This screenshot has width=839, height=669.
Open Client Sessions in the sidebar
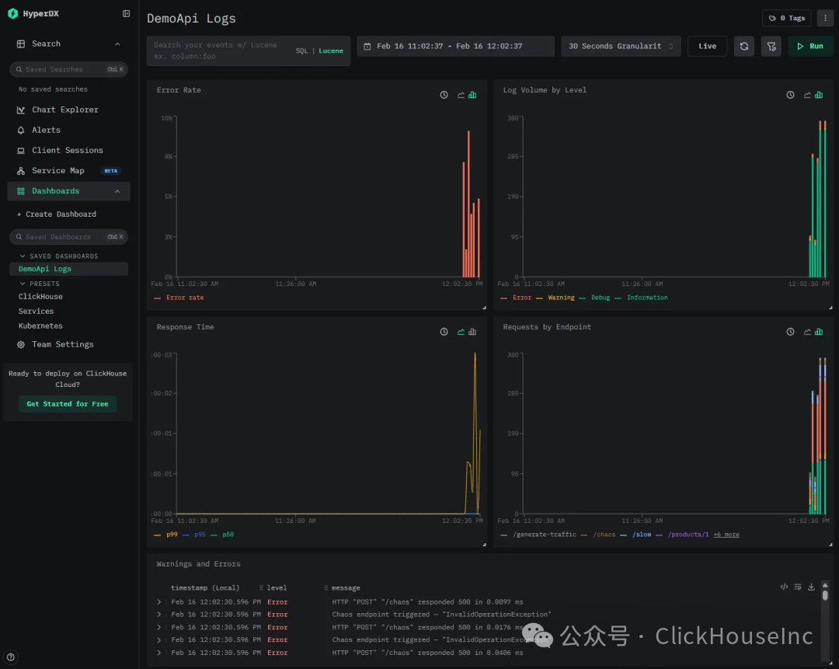(x=68, y=151)
